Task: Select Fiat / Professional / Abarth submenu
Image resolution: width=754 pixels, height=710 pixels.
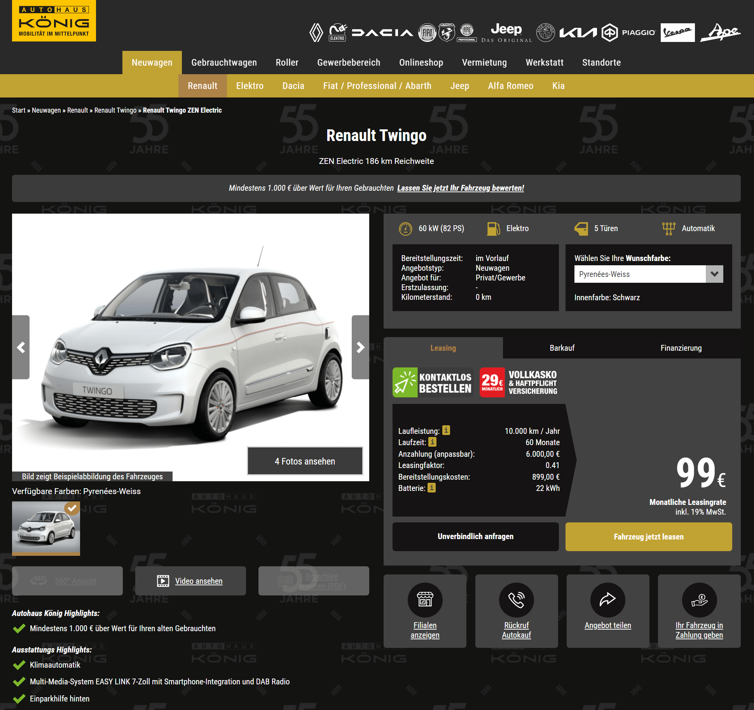Action: [x=377, y=86]
